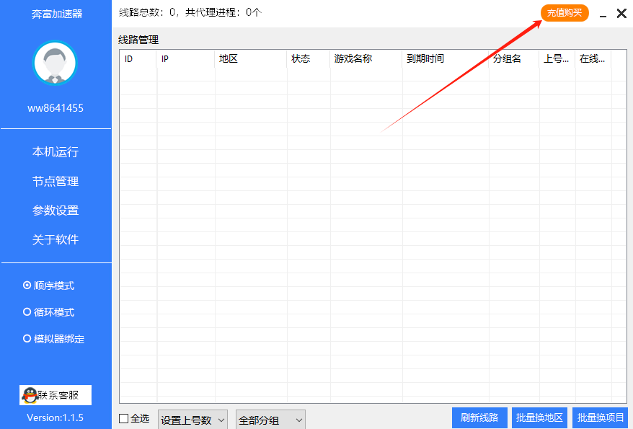Click Version:1.1.5 text
The height and width of the screenshot is (429, 633).
(56, 417)
